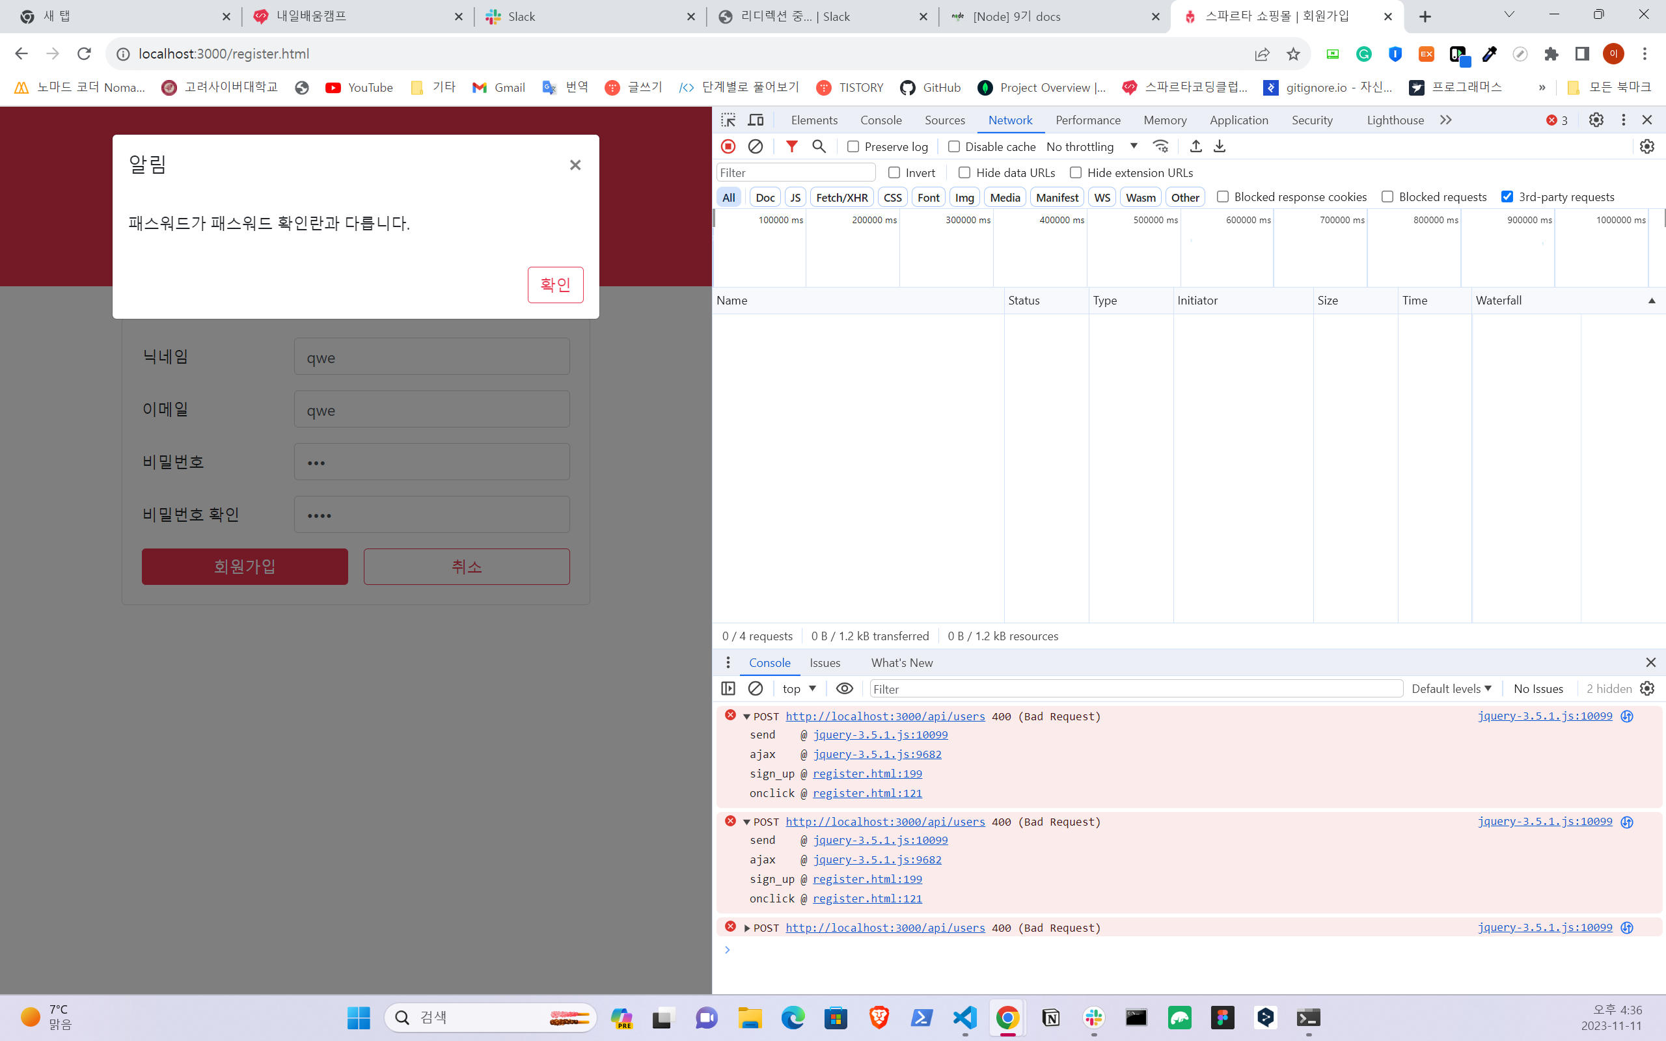This screenshot has width=1666, height=1041.
Task: Show more DevTools tabs chevron
Action: (1445, 120)
